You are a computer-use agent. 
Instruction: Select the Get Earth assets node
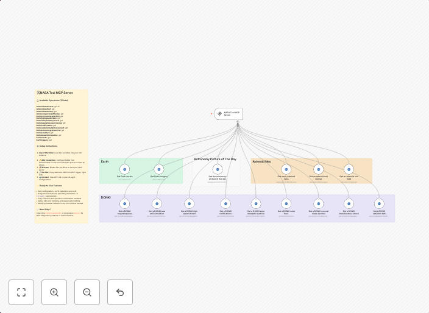(125, 169)
